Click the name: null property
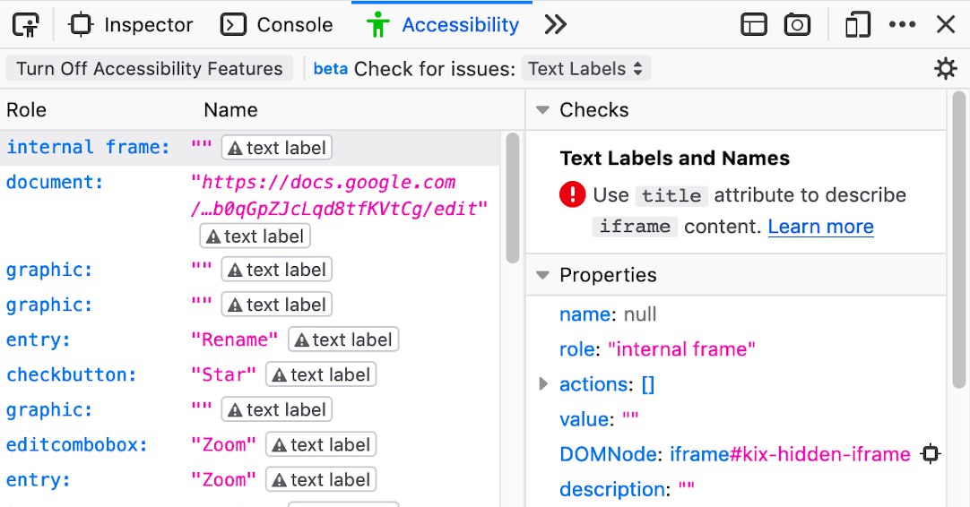The image size is (970, 507). [608, 314]
